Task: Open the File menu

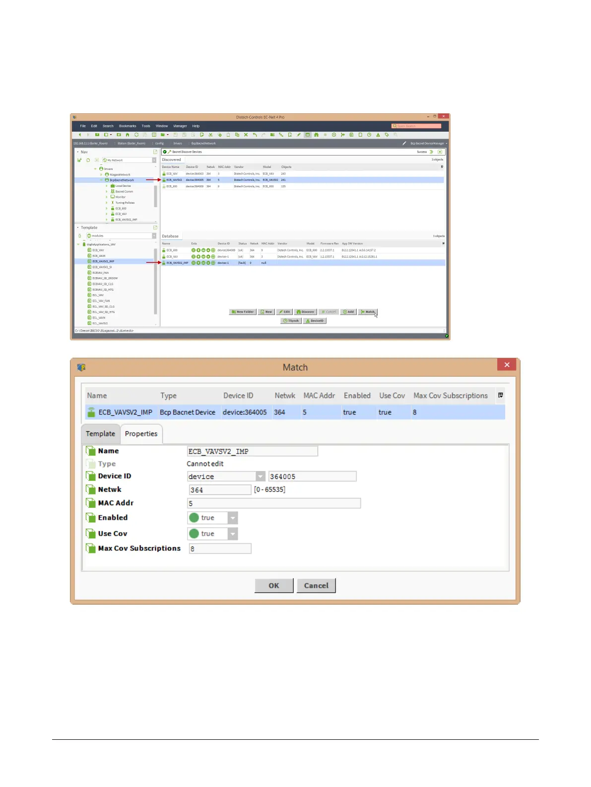Action: point(83,126)
